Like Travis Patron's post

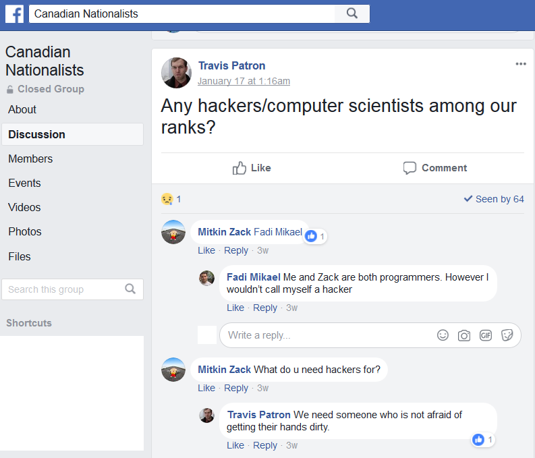click(x=251, y=168)
